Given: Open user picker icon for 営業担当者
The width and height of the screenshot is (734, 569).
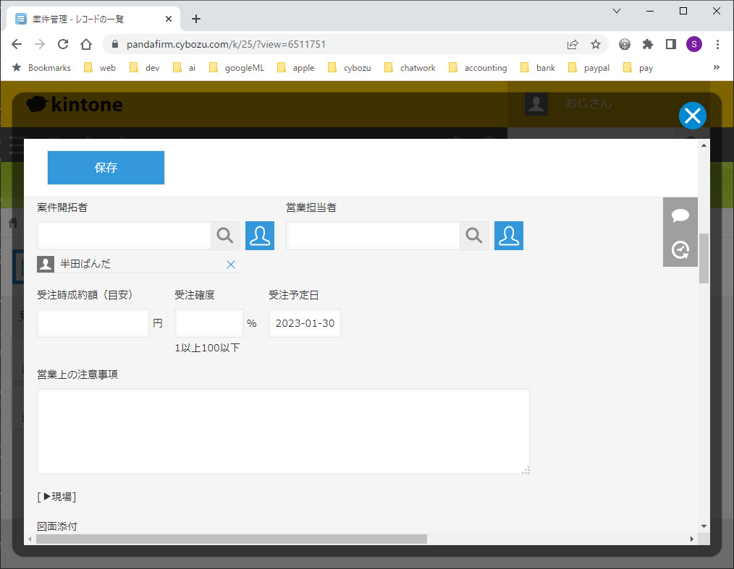Looking at the screenshot, I should click(x=509, y=236).
